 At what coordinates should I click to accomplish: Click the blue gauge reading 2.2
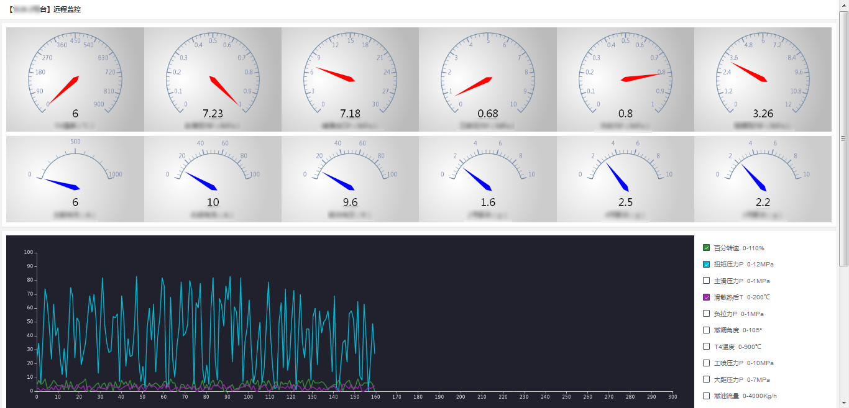[x=763, y=179]
